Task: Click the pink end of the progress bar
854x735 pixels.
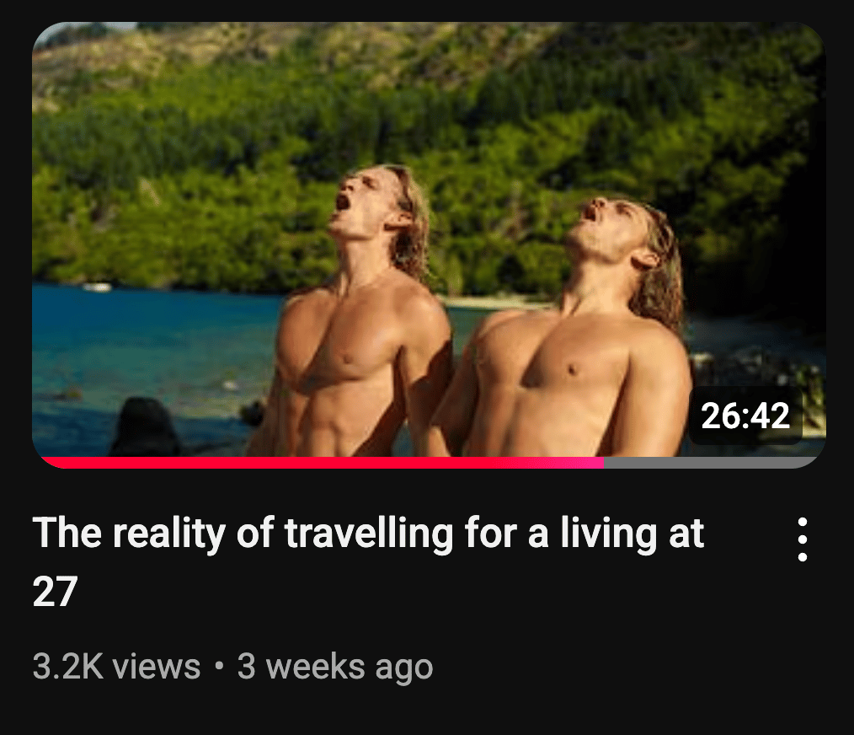Action: pyautogui.click(x=585, y=463)
